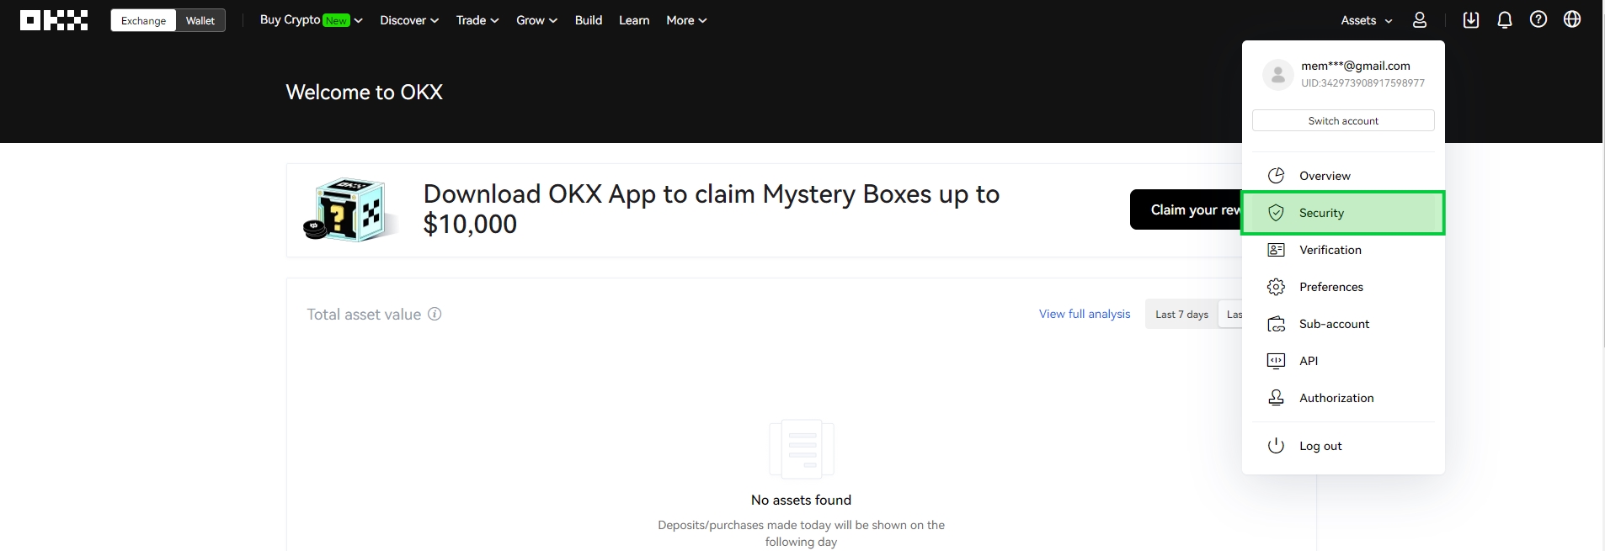The width and height of the screenshot is (1605, 551).
Task: Switch to Wallet mode
Action: tap(200, 20)
